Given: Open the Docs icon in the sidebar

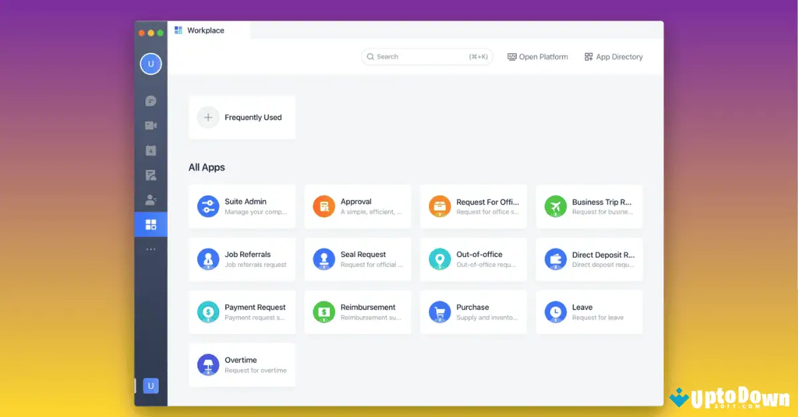Looking at the screenshot, I should 151,175.
